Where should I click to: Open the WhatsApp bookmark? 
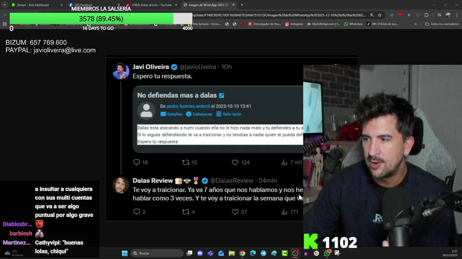(353, 24)
